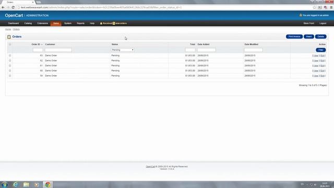The width and height of the screenshot is (334, 188).
Task: Open the Status filter dropdown showing Pending
Action: click(x=123, y=50)
